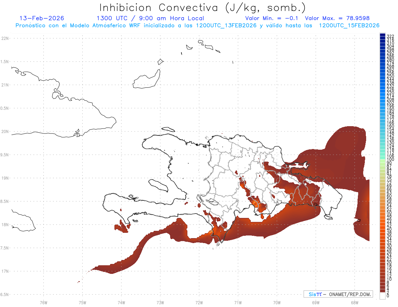
Task: Click the colorbar label '202'
Action: click(x=390, y=103)
